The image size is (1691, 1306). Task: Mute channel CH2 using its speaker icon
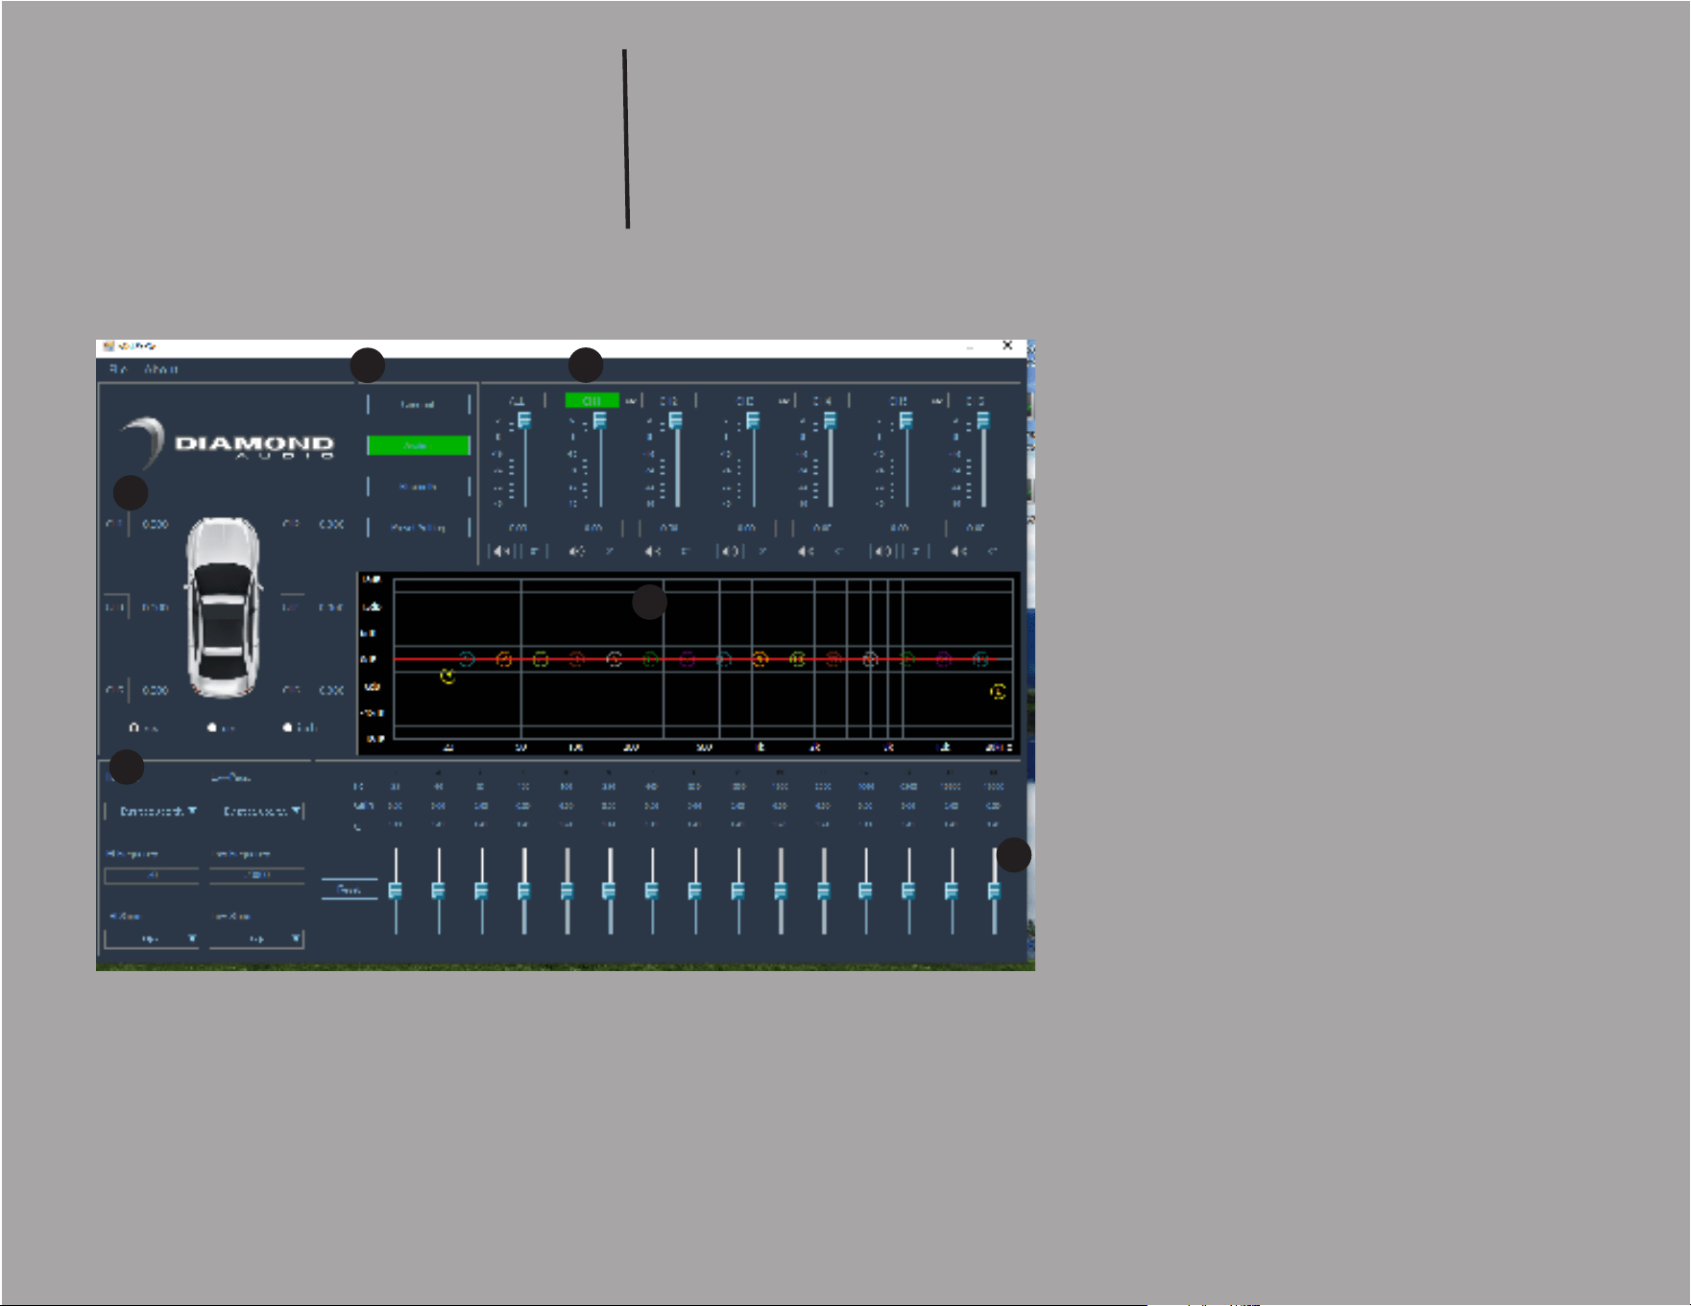tap(653, 551)
